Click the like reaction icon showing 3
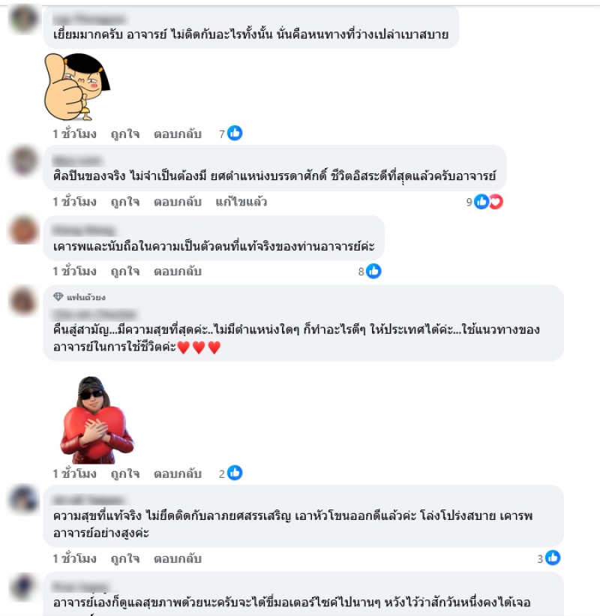This screenshot has width=600, height=616. [553, 558]
